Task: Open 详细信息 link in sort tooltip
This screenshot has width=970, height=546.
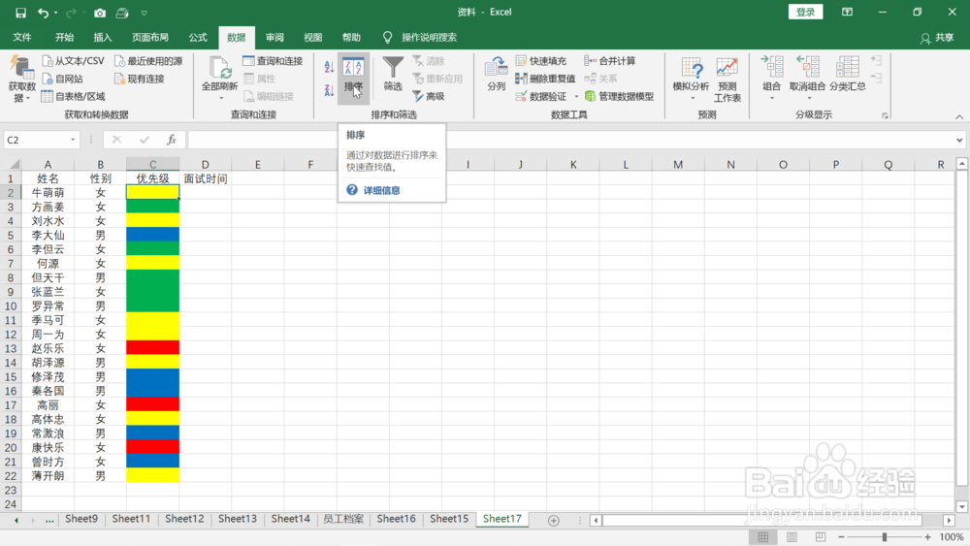Action: point(381,190)
